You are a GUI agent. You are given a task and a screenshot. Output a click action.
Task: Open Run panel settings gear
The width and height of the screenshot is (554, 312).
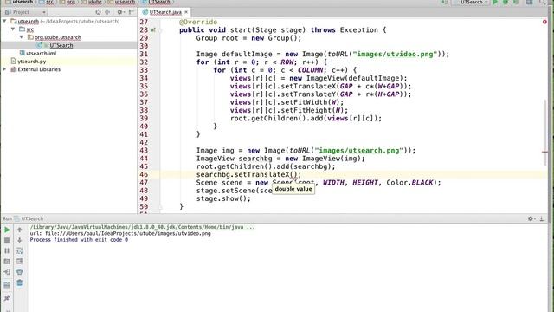(531, 218)
